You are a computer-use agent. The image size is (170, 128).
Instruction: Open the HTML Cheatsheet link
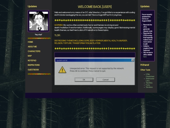[x=150, y=75]
